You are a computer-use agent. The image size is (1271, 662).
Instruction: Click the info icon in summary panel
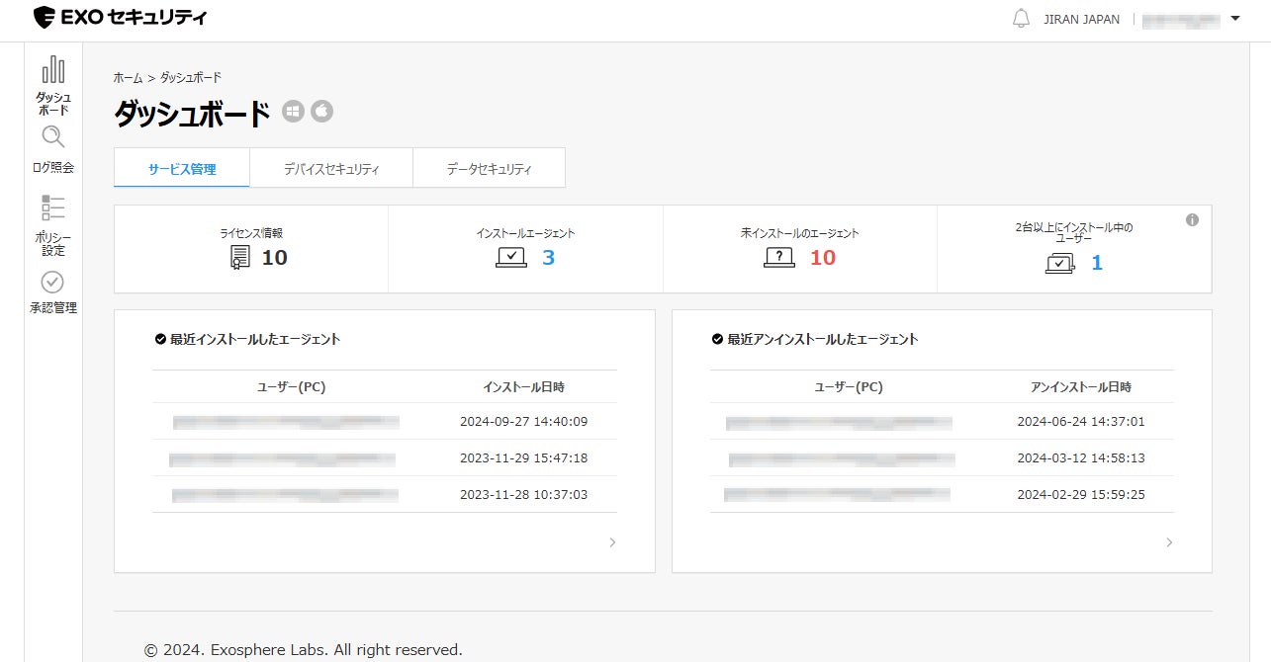click(x=1192, y=220)
